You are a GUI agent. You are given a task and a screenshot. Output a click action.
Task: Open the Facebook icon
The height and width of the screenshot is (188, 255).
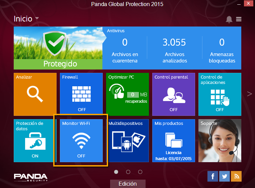pyautogui.click(x=213, y=176)
